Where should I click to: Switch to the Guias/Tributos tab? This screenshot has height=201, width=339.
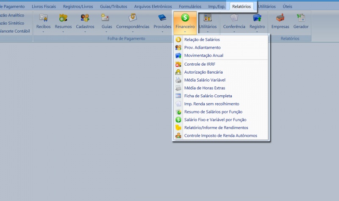(114, 7)
